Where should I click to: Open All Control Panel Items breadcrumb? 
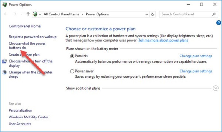click(x=61, y=14)
